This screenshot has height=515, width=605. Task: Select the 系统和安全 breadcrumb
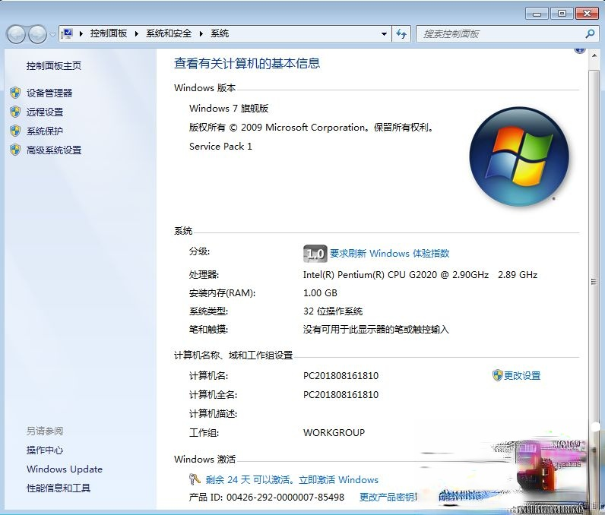169,33
